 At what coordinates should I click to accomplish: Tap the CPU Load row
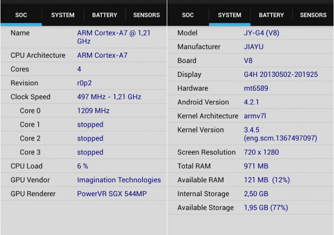click(83, 166)
